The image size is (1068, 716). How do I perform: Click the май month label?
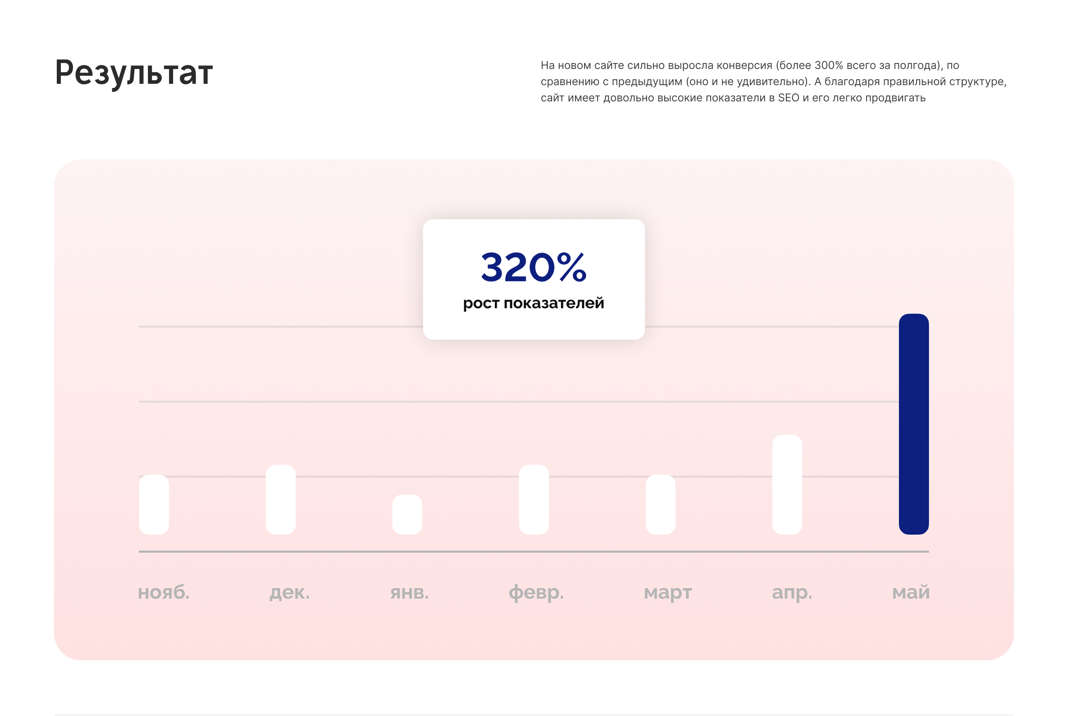click(910, 592)
